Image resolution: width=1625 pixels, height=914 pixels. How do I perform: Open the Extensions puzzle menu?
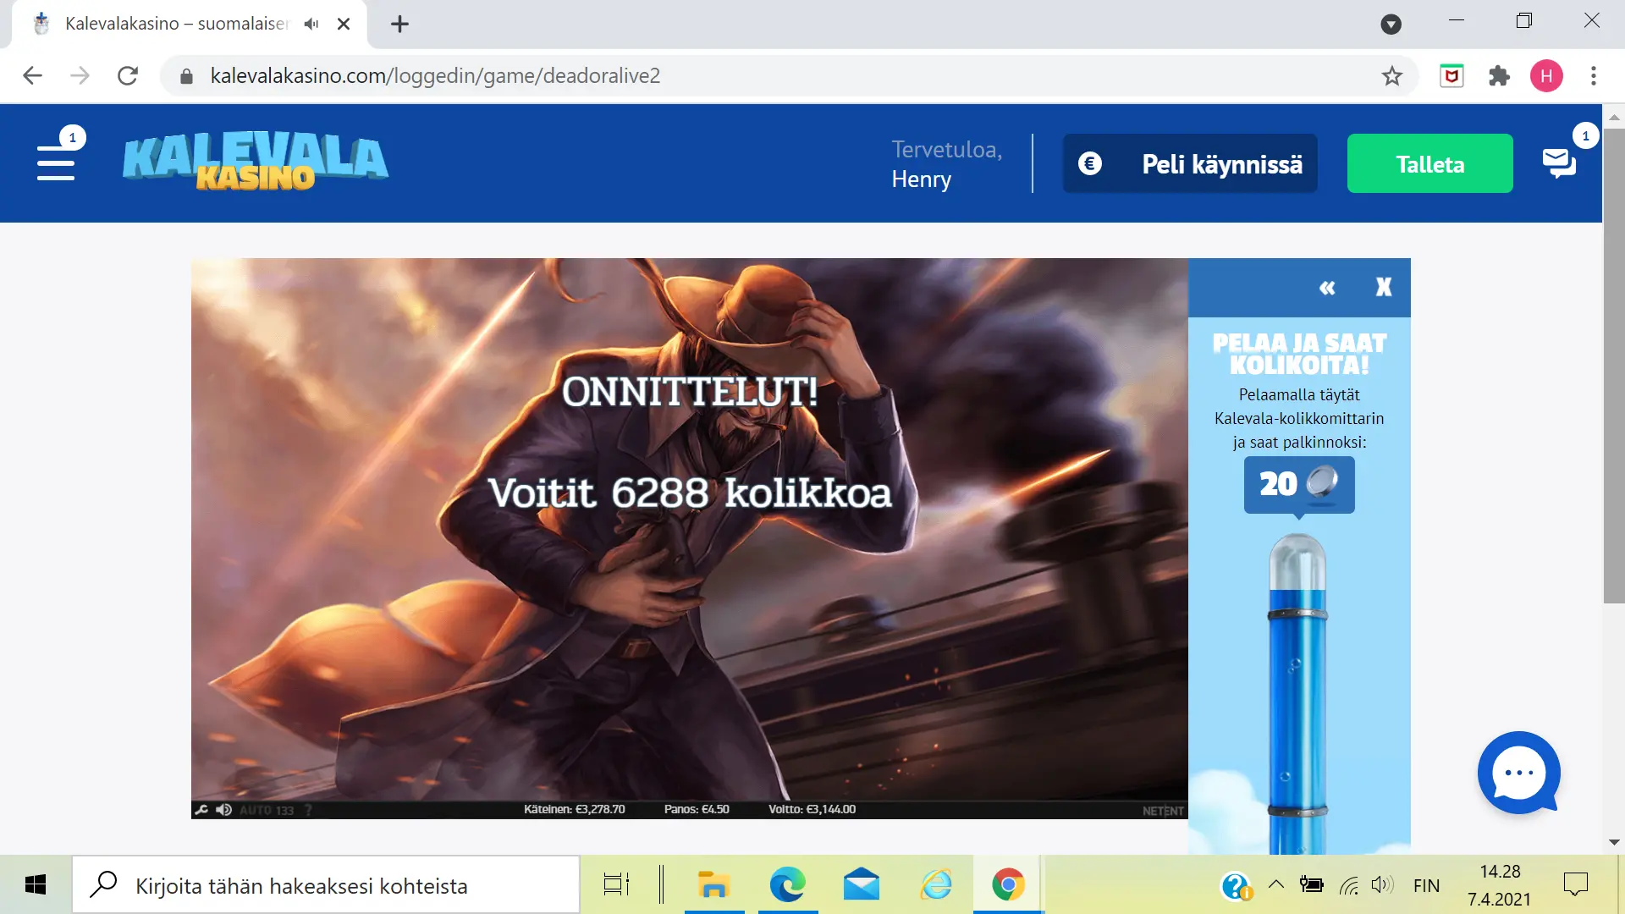point(1499,76)
